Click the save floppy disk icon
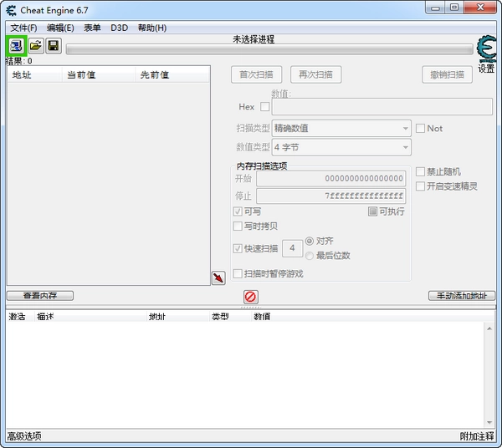This screenshot has height=448, width=502. point(54,45)
